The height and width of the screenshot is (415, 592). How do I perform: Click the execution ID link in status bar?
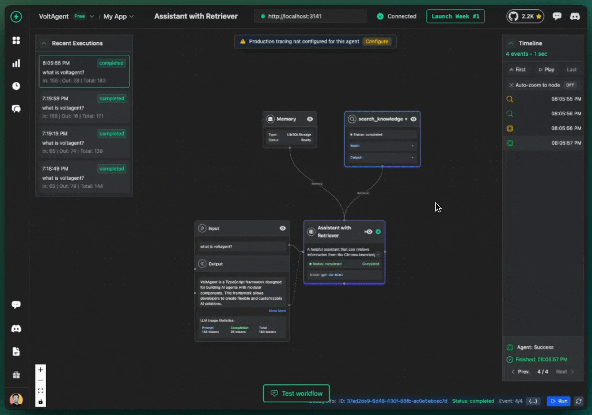pyautogui.click(x=393, y=401)
